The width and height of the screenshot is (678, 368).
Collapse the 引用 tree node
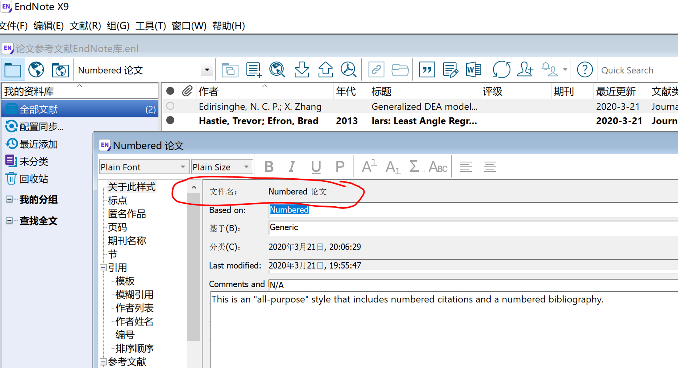click(x=103, y=268)
